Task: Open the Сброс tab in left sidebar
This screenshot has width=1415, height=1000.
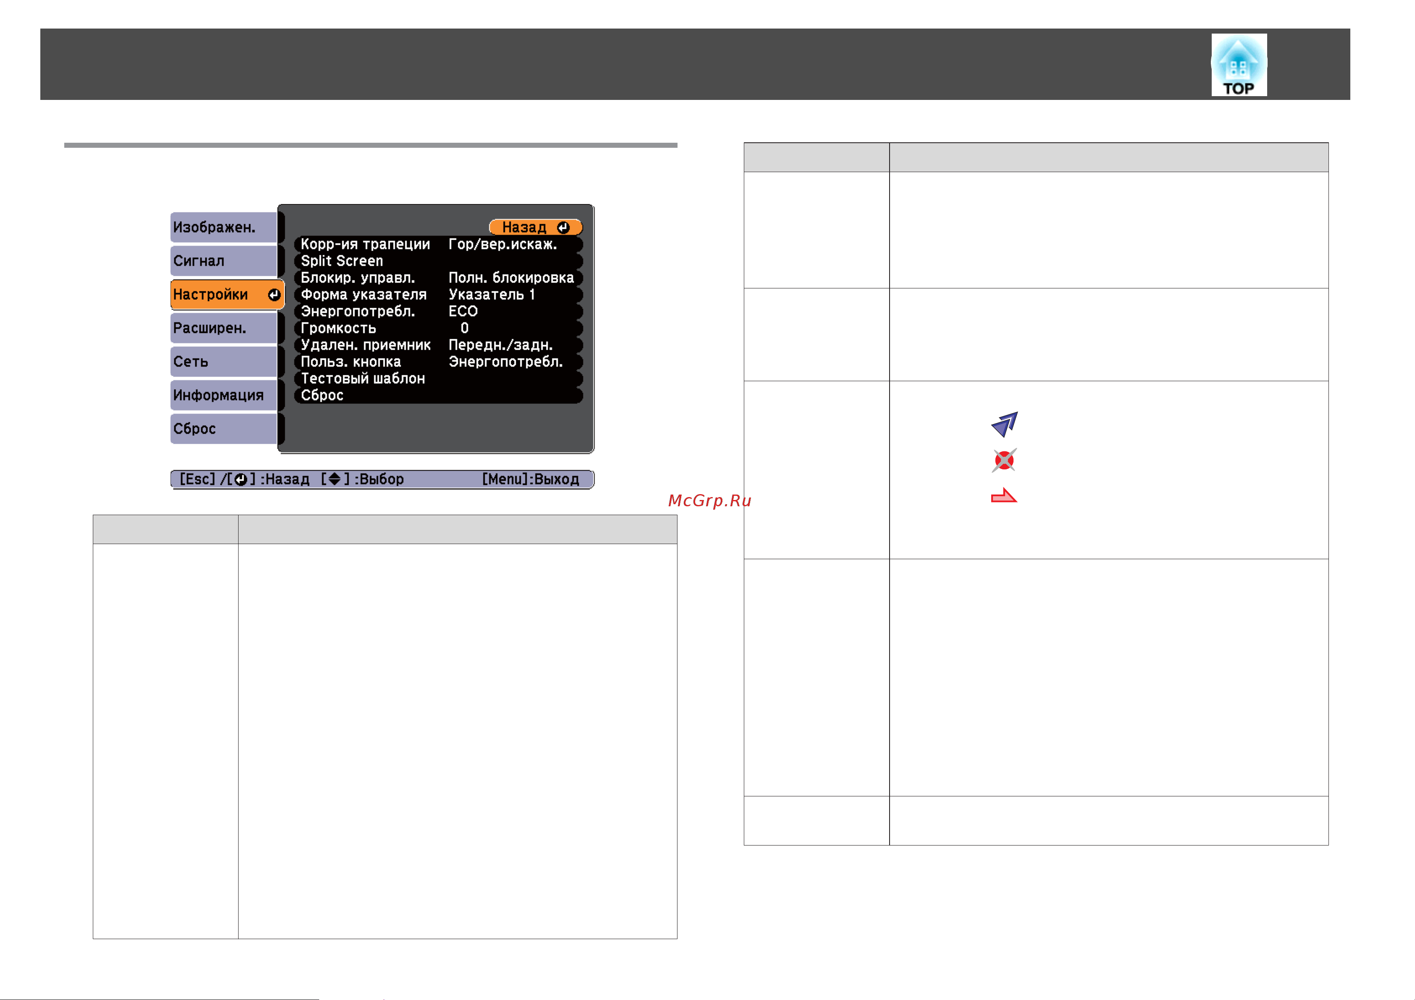Action: 224,429
